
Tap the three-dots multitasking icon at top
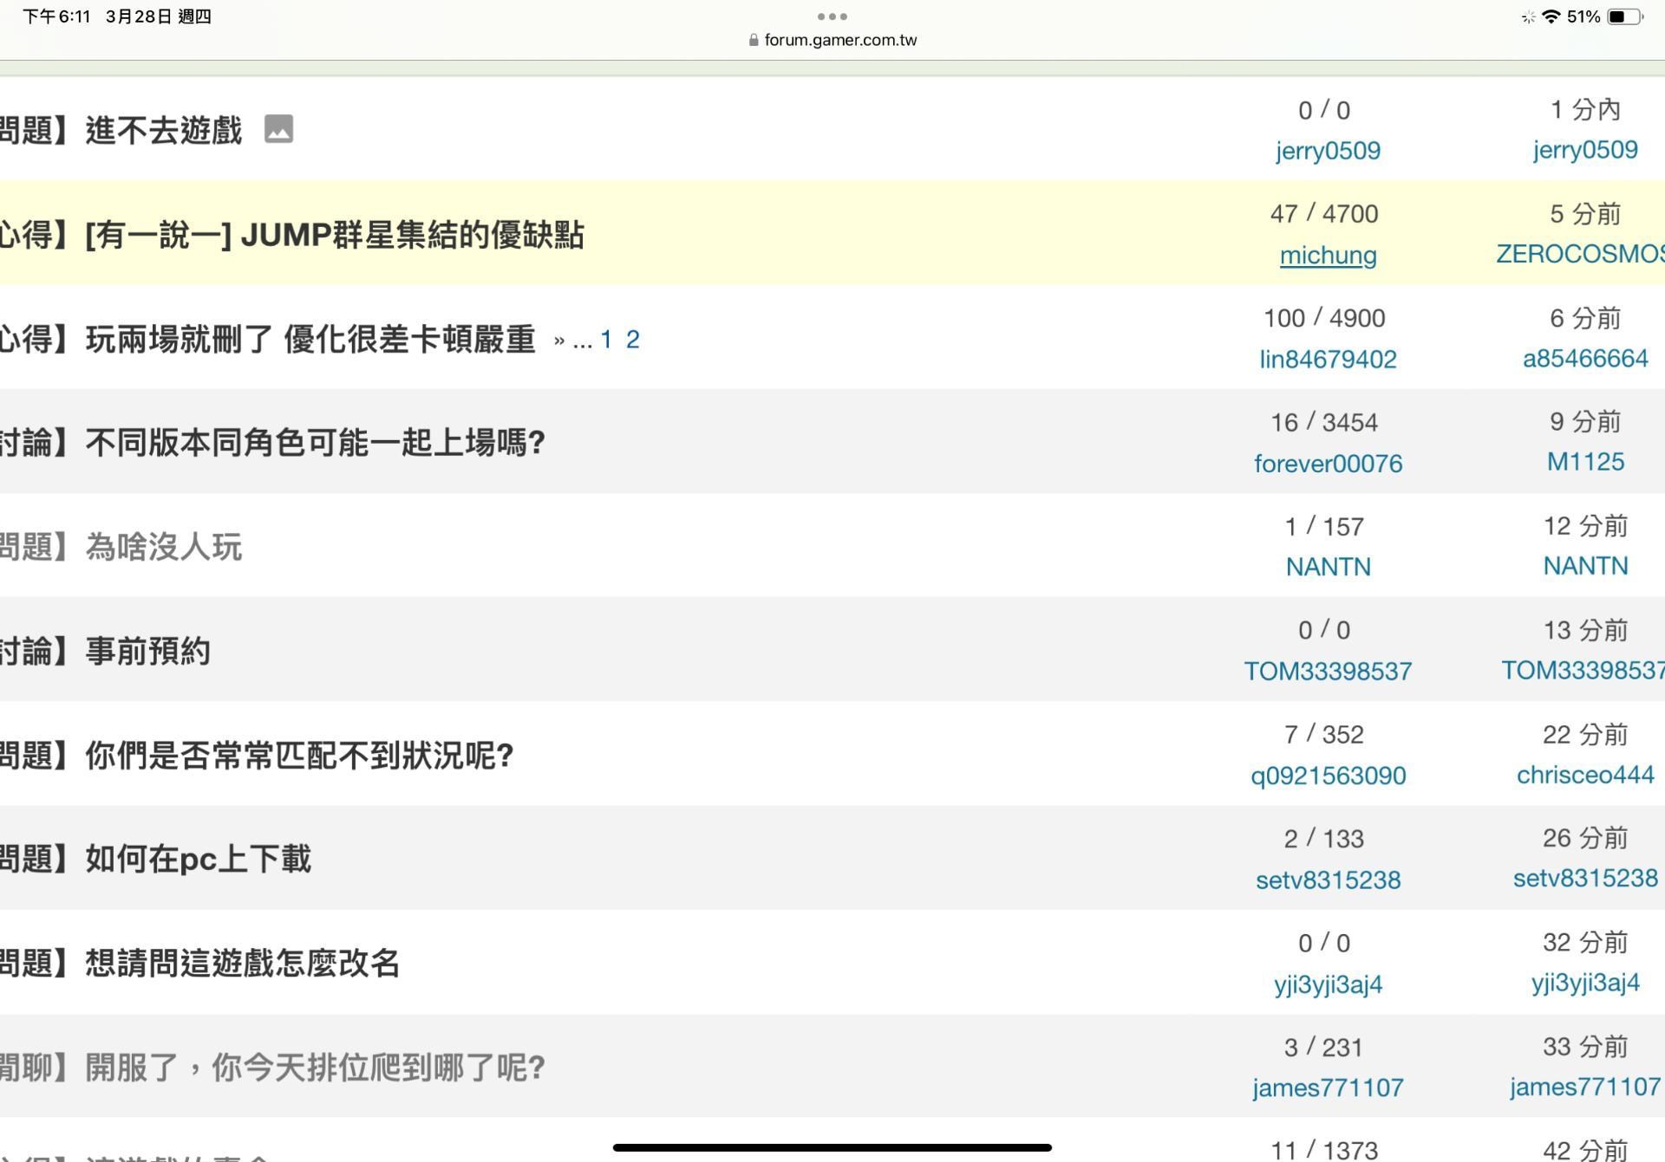(832, 16)
